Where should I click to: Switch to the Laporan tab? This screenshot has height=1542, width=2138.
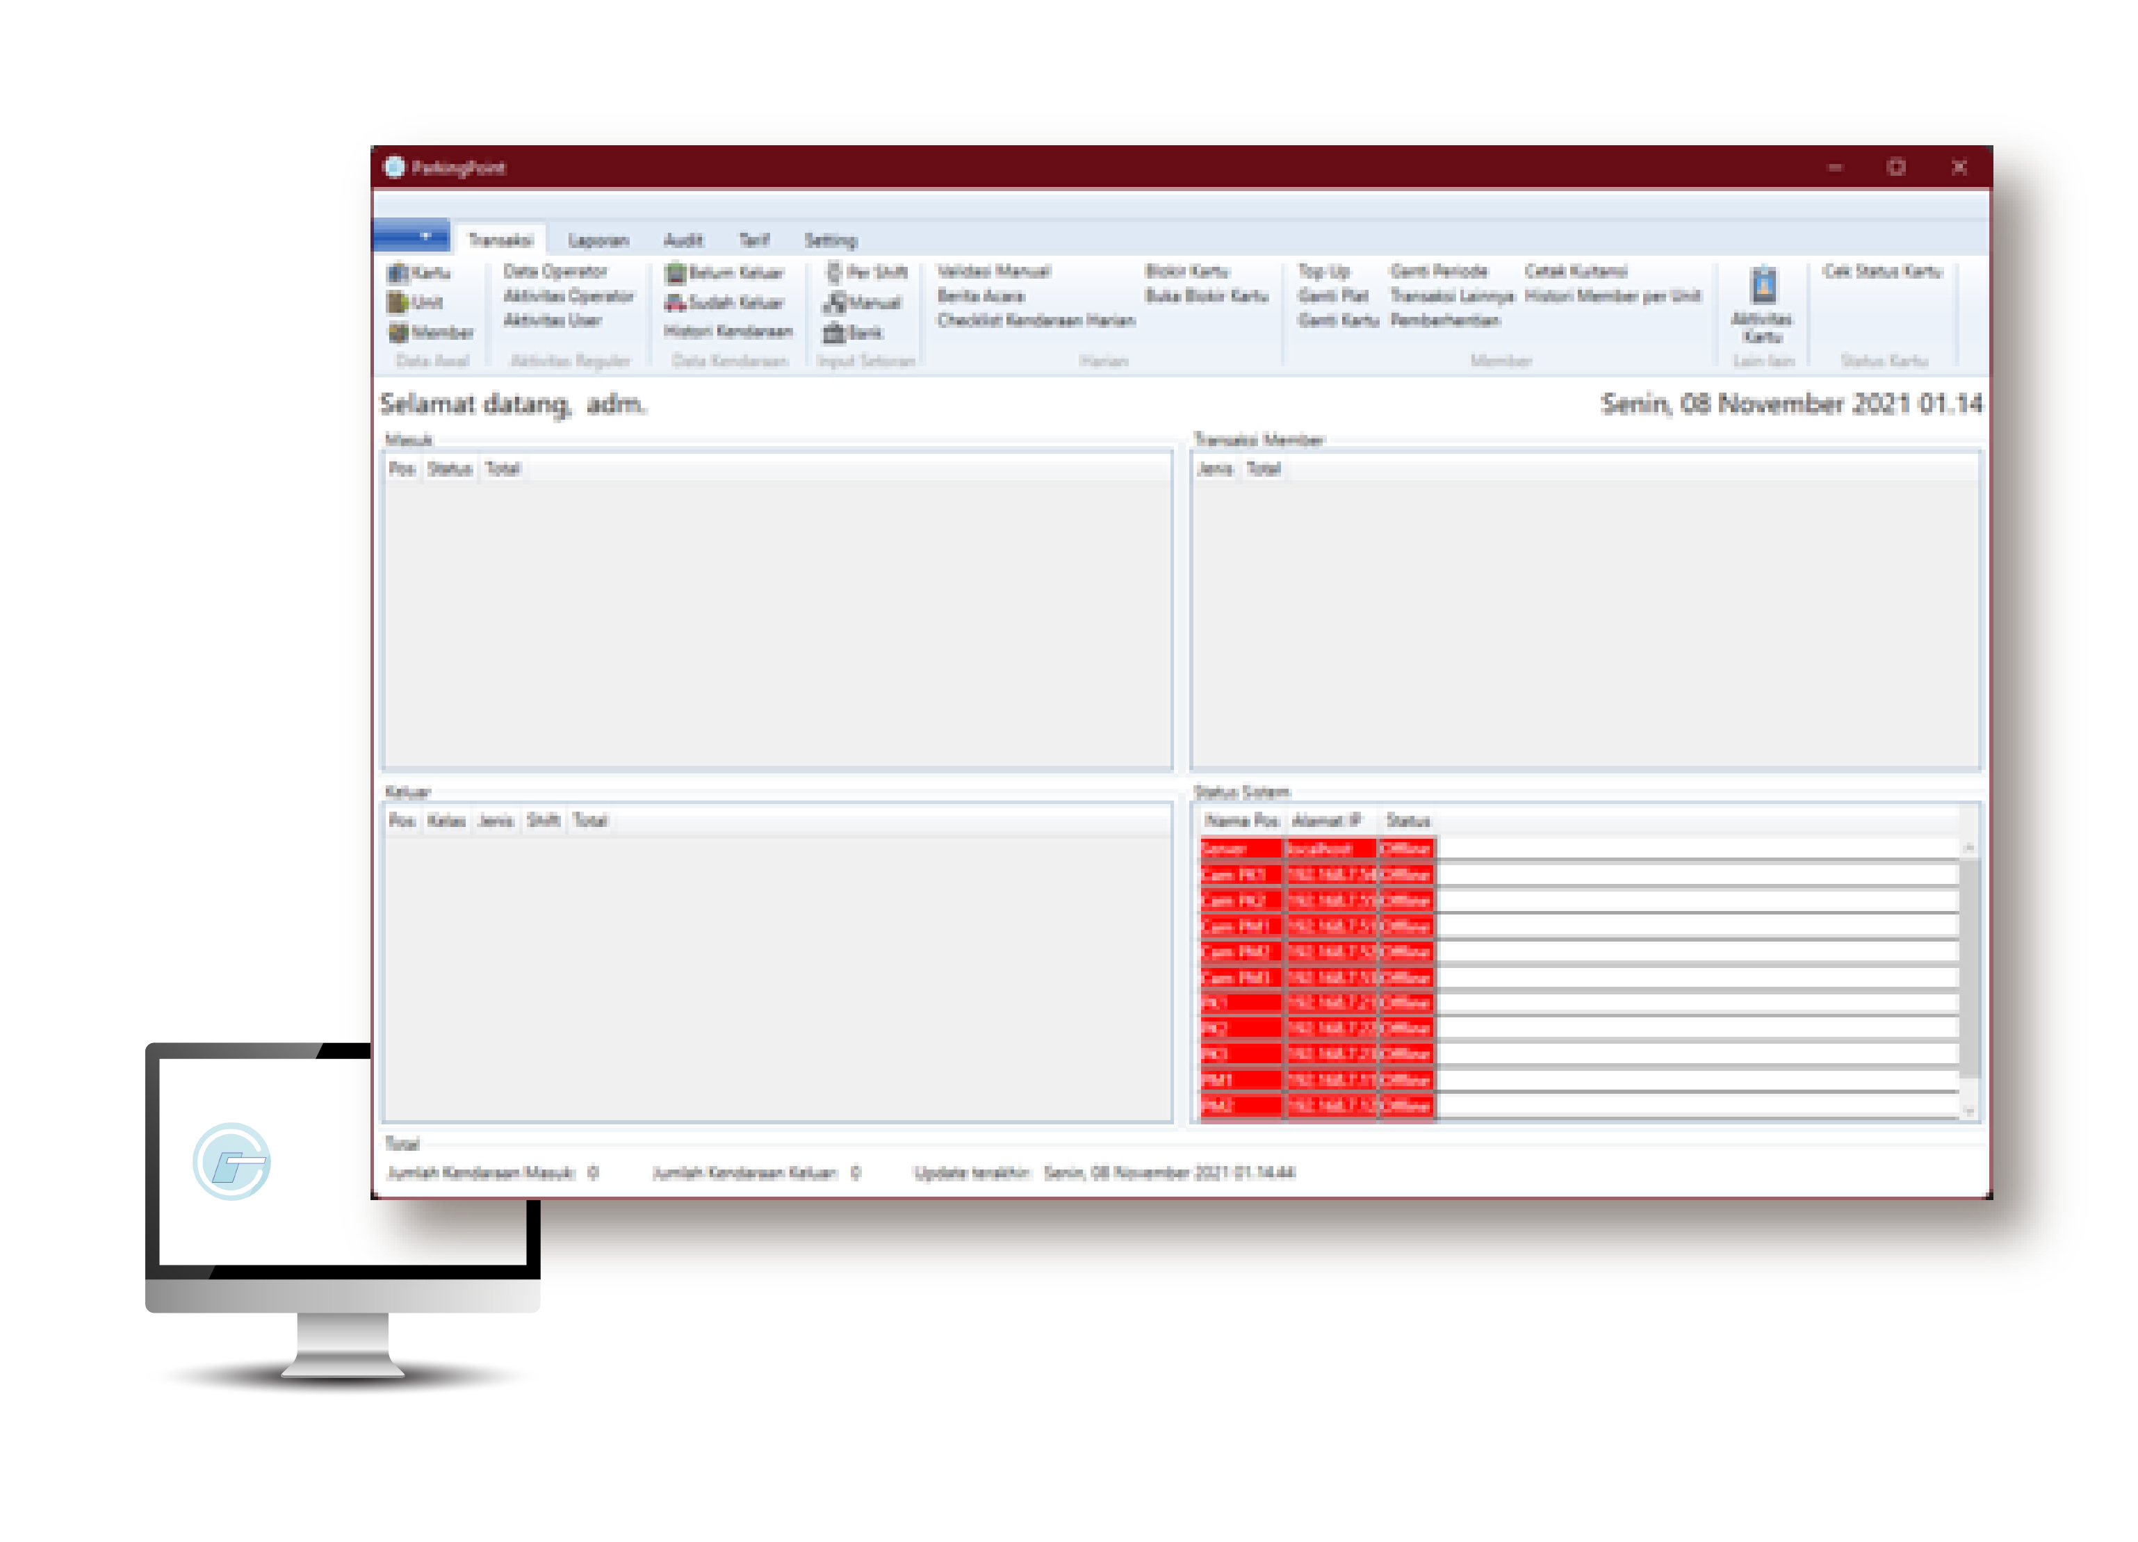coord(598,240)
